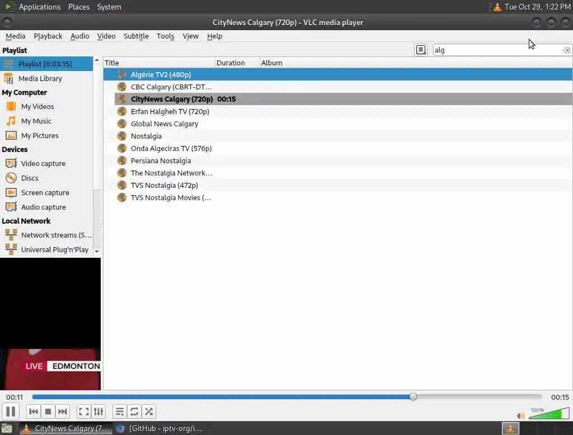Open Network streams (SAP) entry

pyautogui.click(x=46, y=235)
